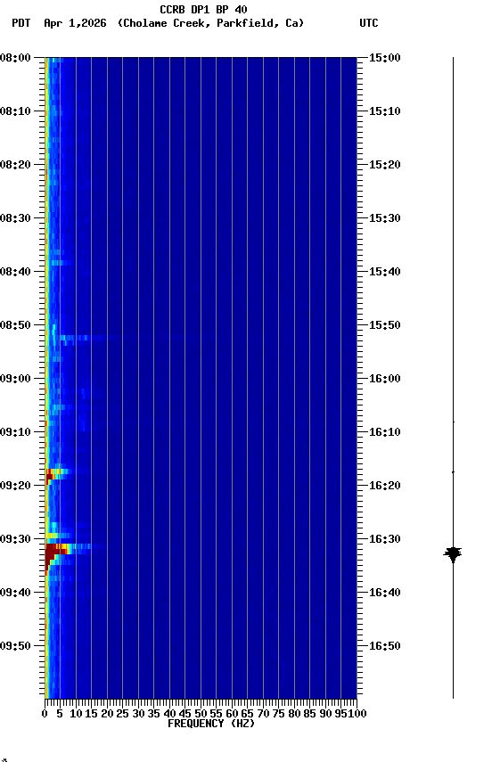The image size is (492, 770).
Task: Click the 60 Hz frequency axis label
Action: 232,714
